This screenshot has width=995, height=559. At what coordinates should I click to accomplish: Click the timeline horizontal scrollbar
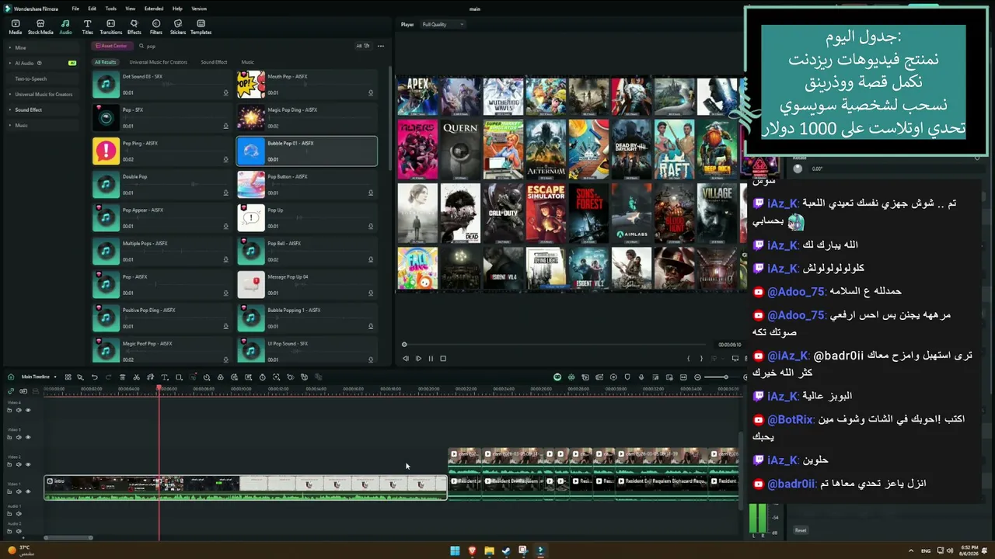pyautogui.click(x=68, y=537)
